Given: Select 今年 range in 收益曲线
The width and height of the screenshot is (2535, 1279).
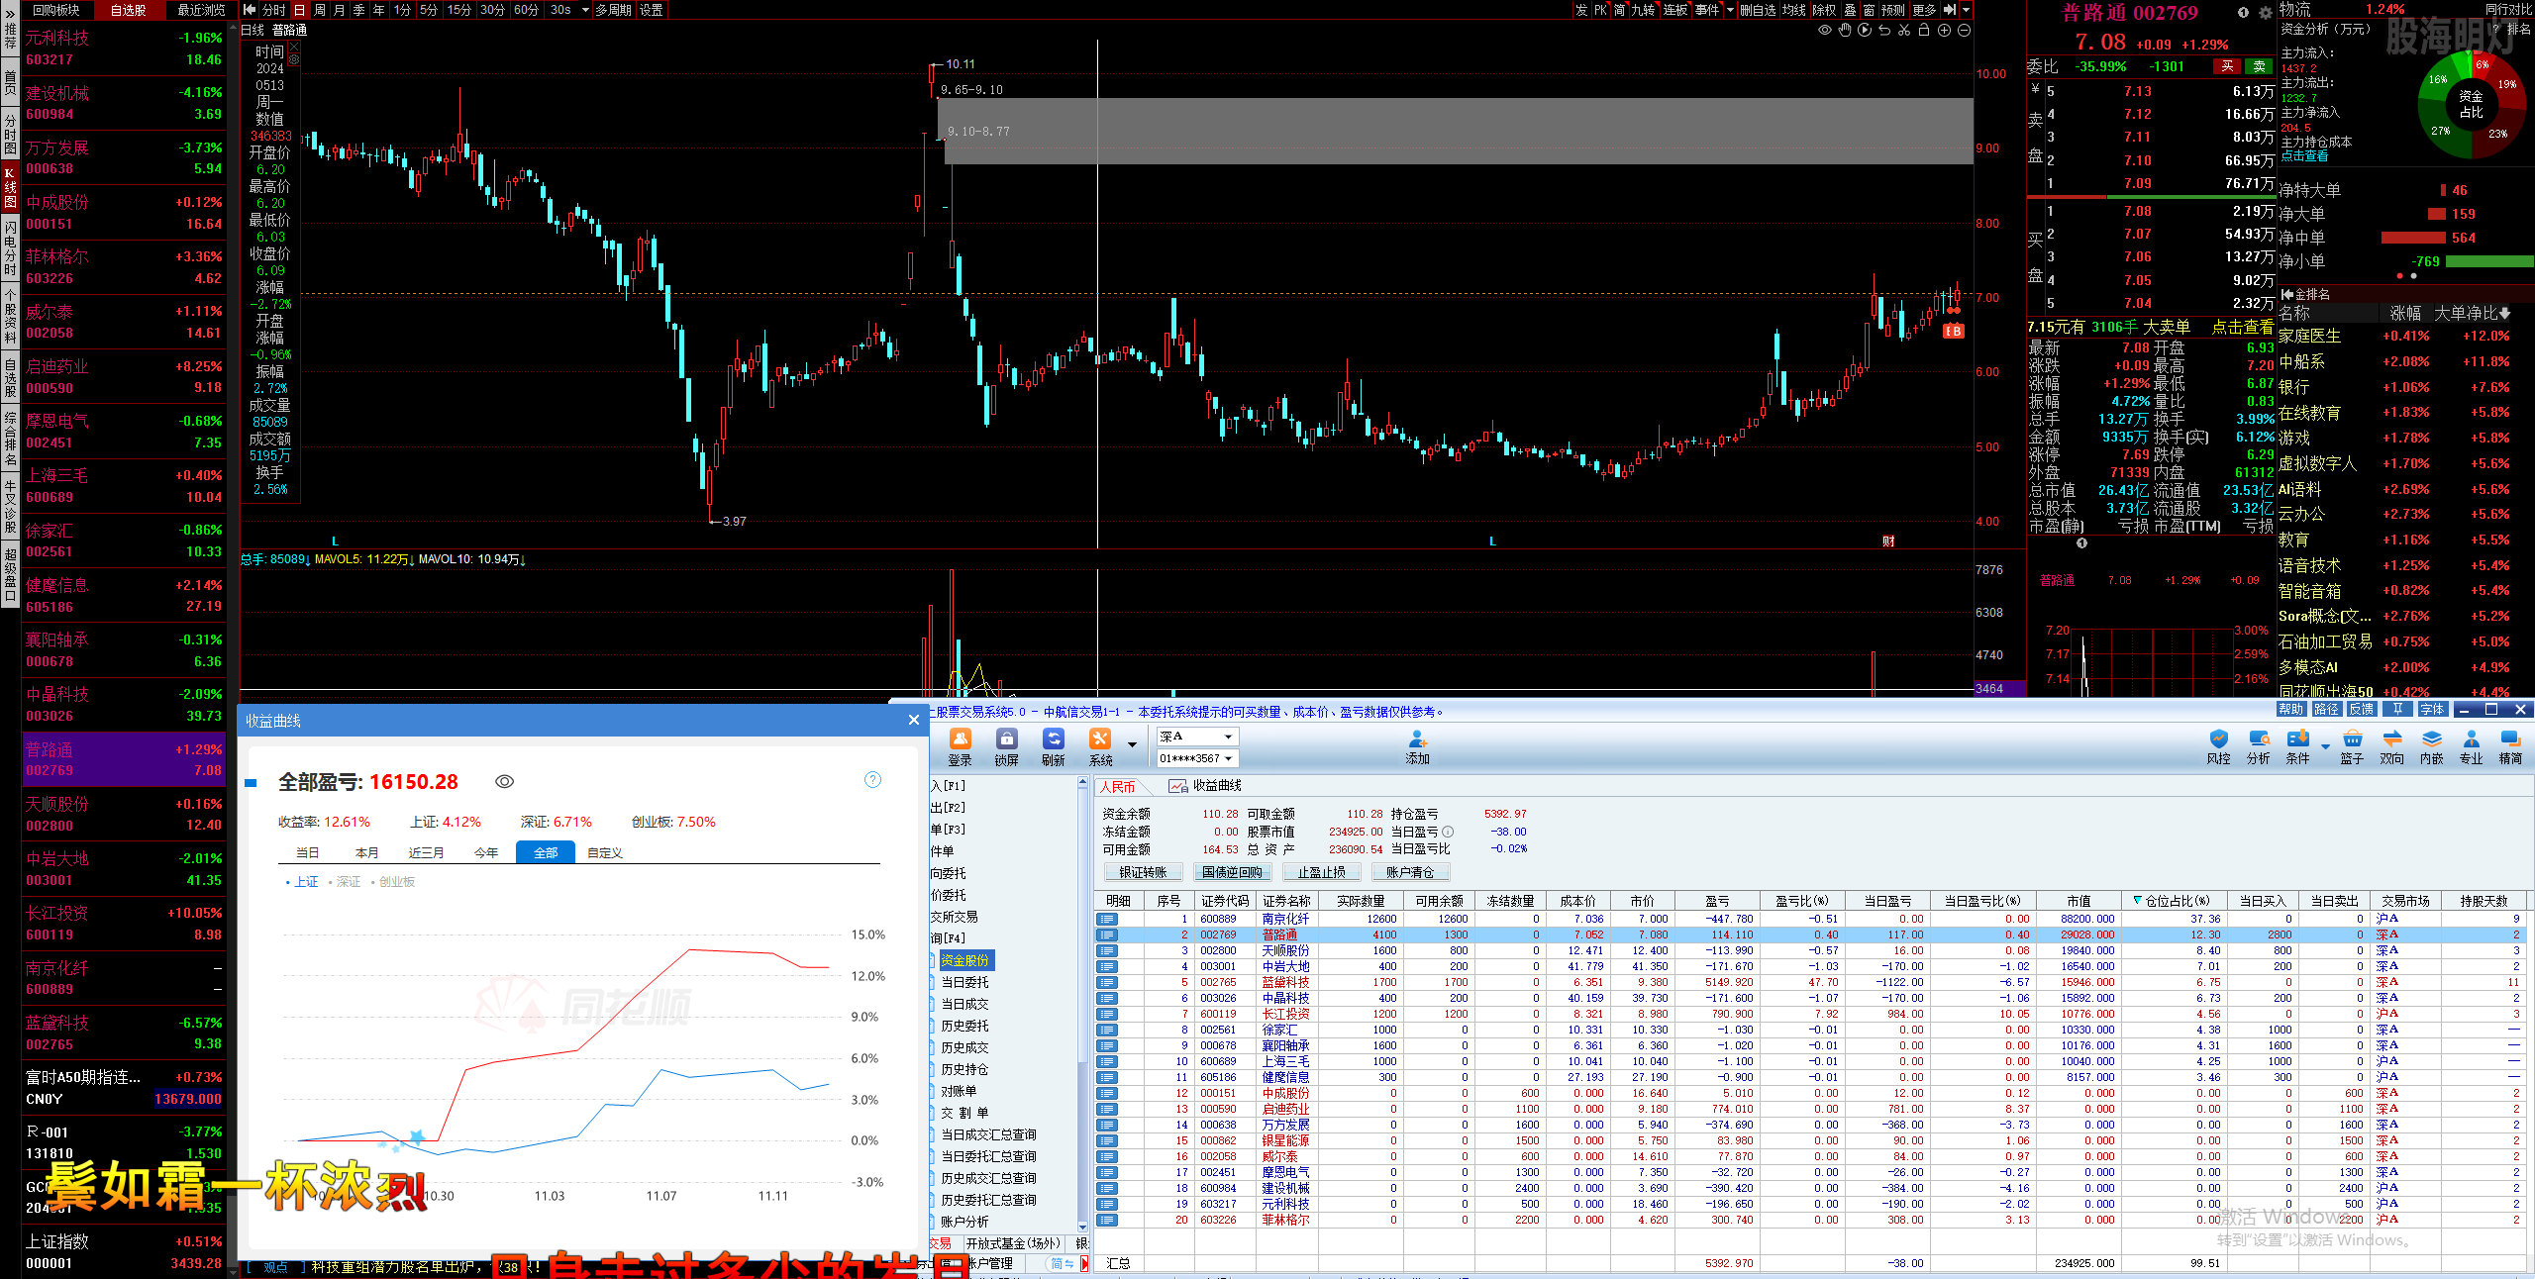Looking at the screenshot, I should click(485, 853).
